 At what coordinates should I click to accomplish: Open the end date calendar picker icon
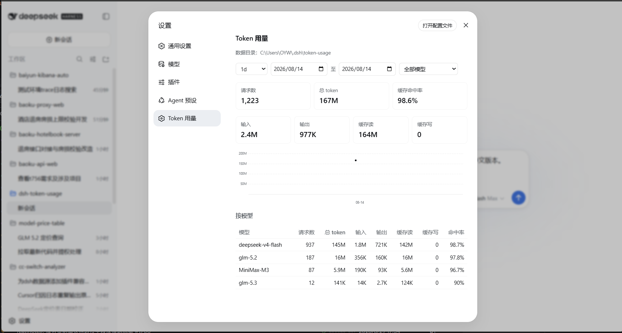[x=389, y=69]
